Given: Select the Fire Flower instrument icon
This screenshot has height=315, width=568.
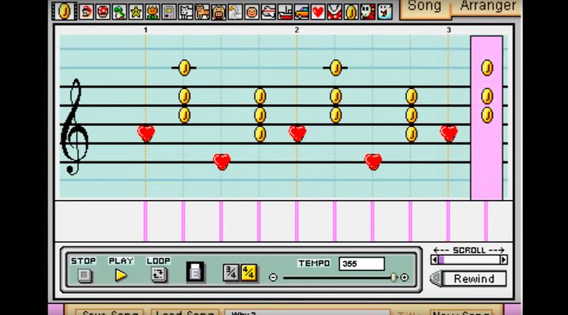Looking at the screenshot, I should pos(152,12).
